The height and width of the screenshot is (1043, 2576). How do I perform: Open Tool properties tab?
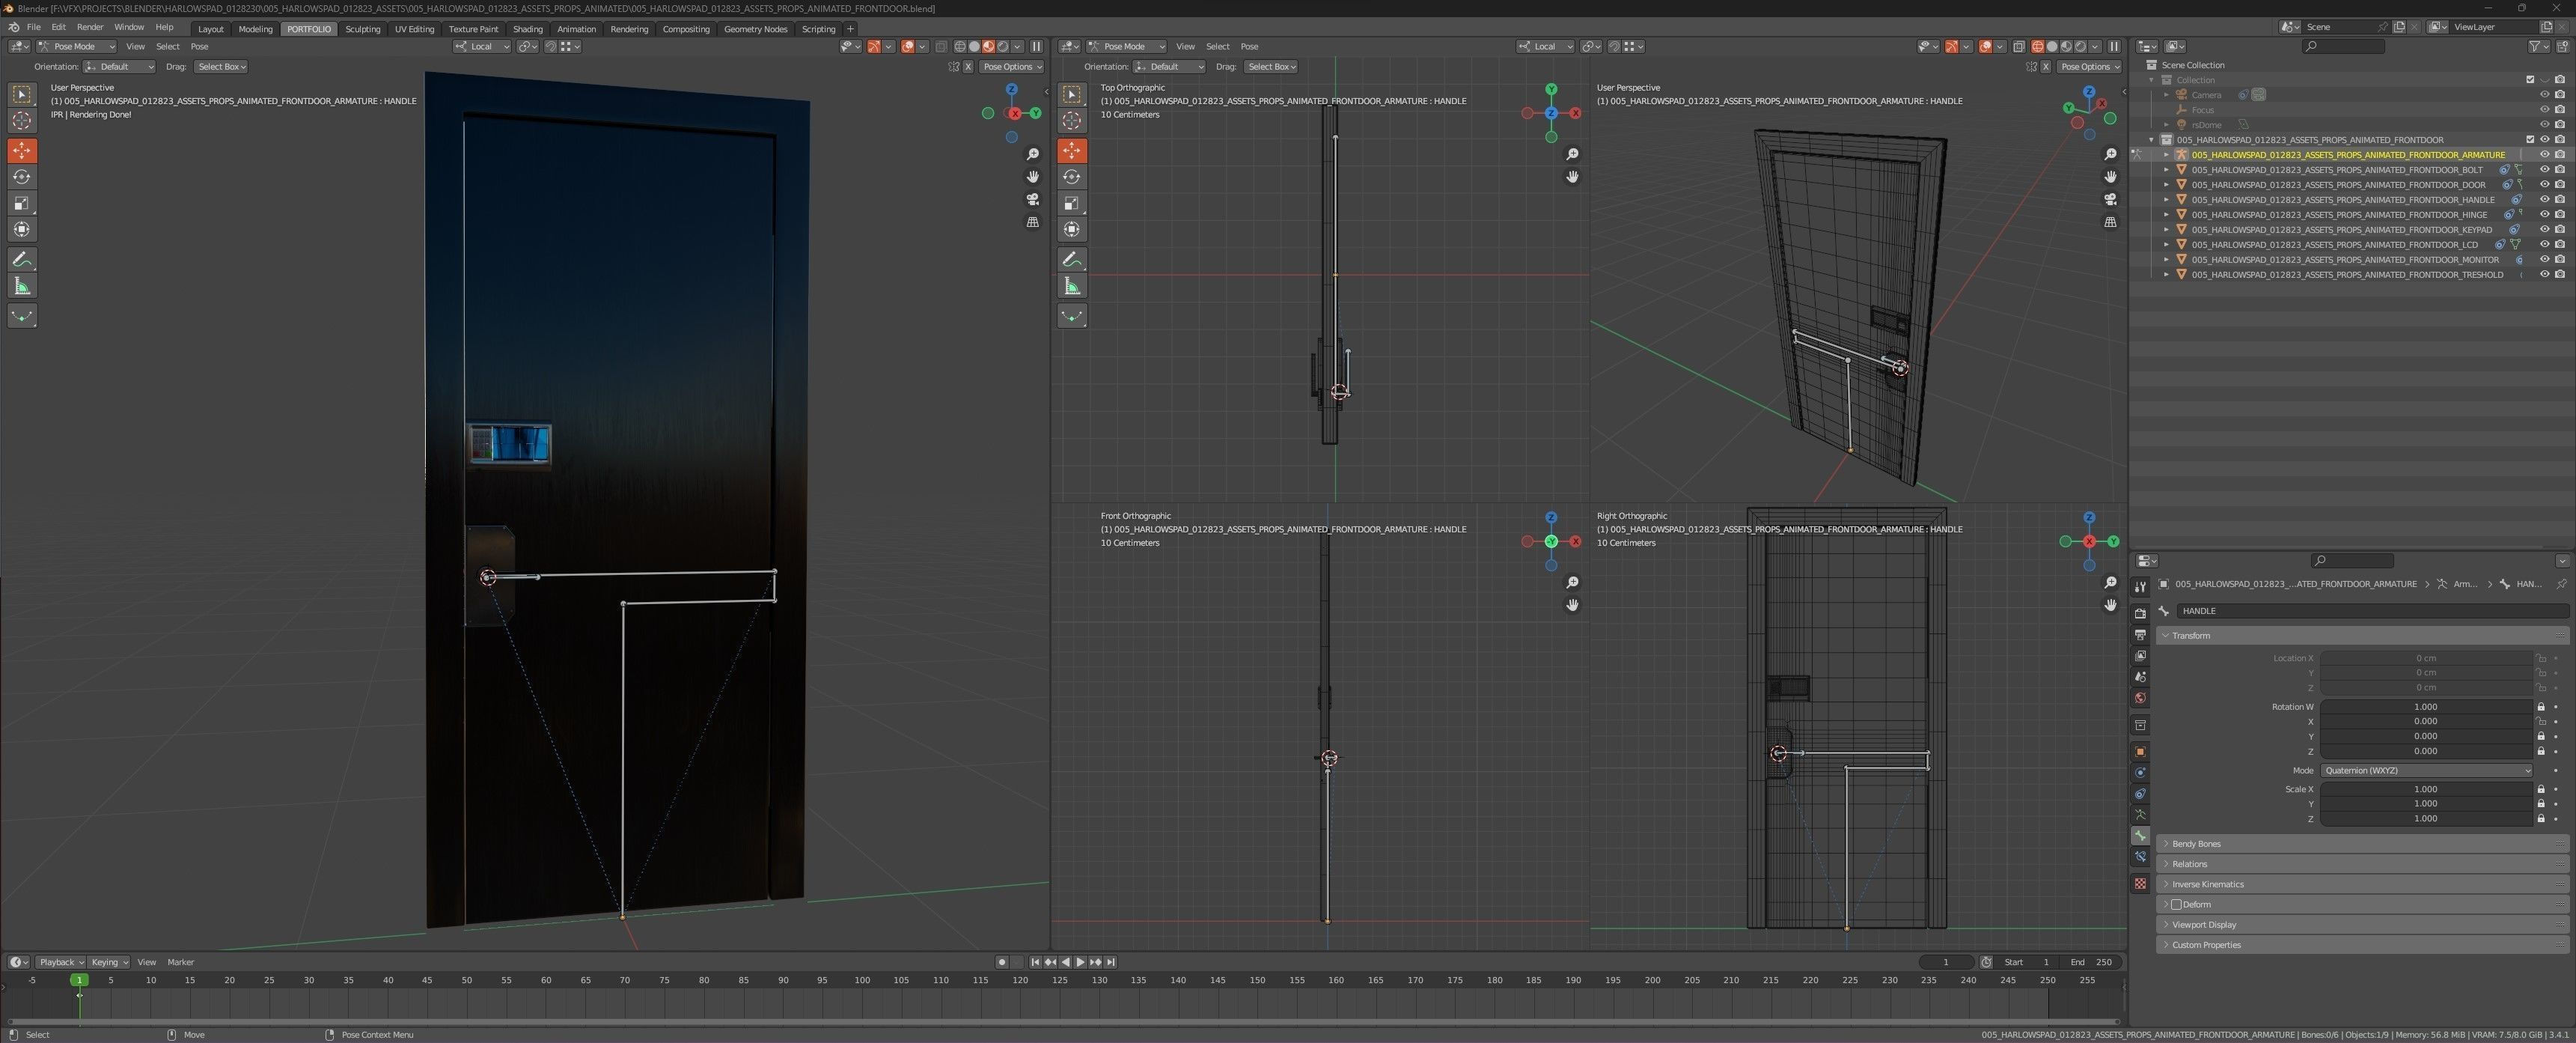coord(2140,587)
